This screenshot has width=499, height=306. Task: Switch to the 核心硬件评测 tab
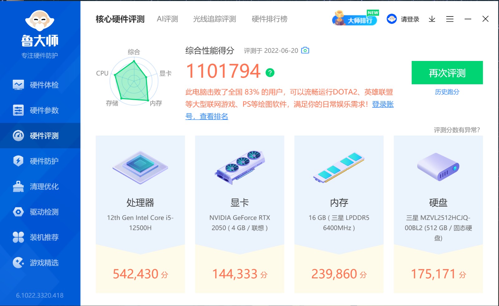pyautogui.click(x=120, y=19)
